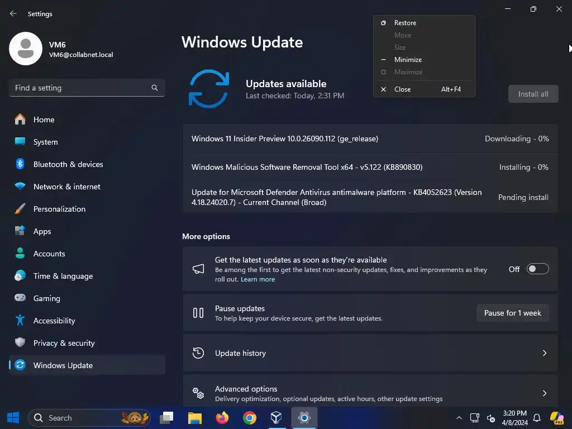Choose Close Alt+F4 from the window menu
The width and height of the screenshot is (572, 429).
point(424,89)
